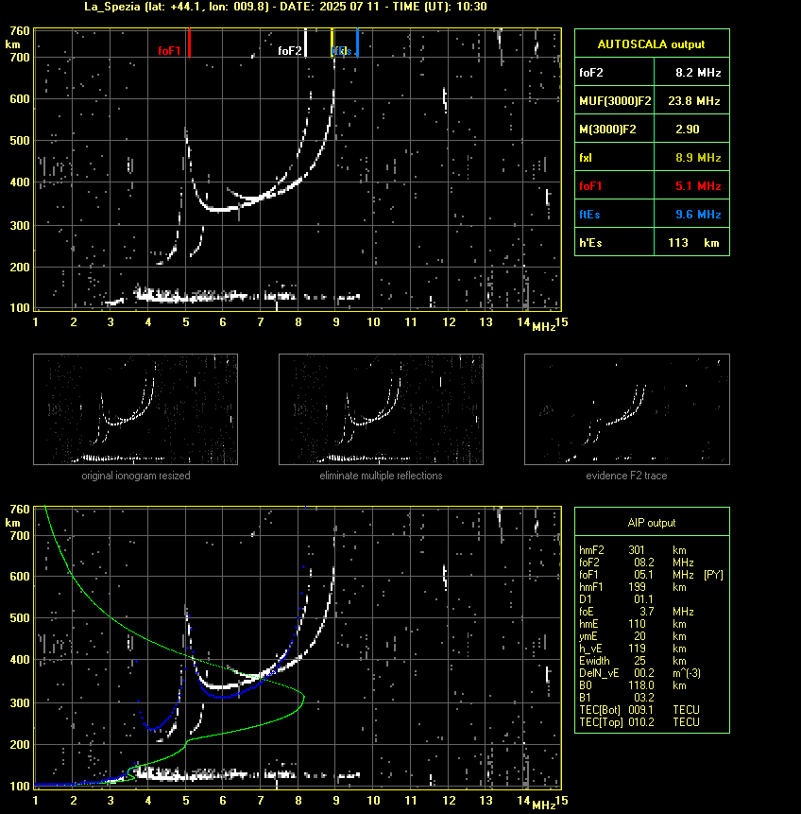
Task: Click the fxI label in AUTOSCALA table
Action: (586, 158)
